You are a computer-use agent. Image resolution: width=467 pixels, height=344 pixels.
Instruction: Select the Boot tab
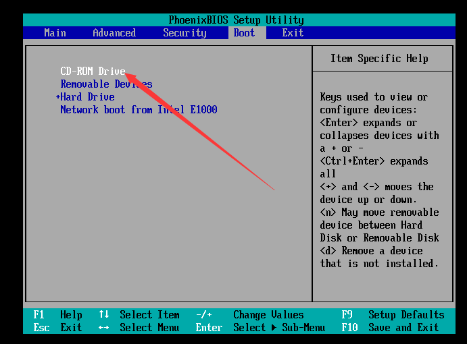click(x=244, y=32)
